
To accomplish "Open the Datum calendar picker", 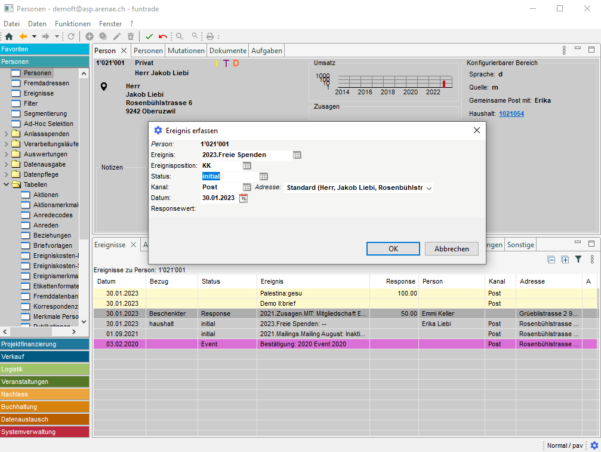I will [x=244, y=198].
